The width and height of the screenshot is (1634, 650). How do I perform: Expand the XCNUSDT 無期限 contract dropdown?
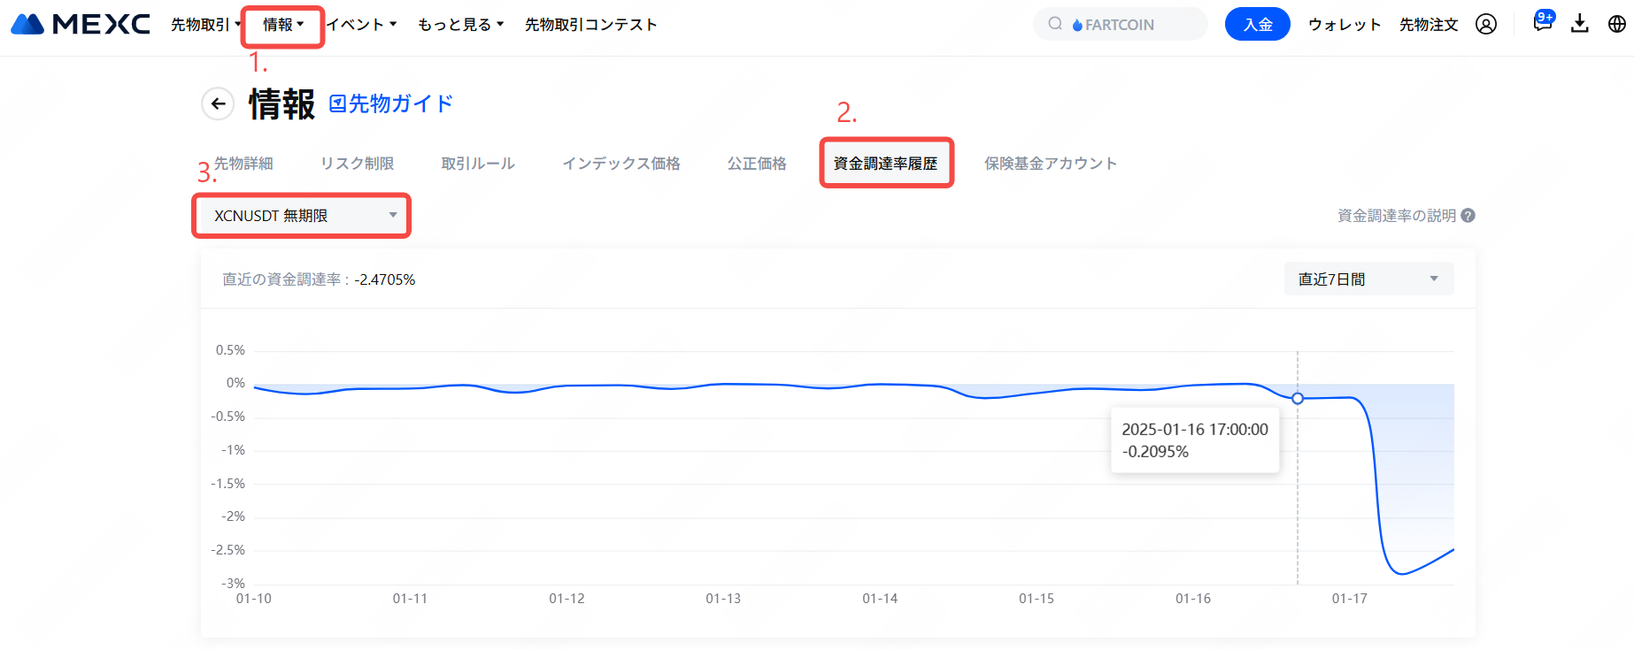coord(301,216)
